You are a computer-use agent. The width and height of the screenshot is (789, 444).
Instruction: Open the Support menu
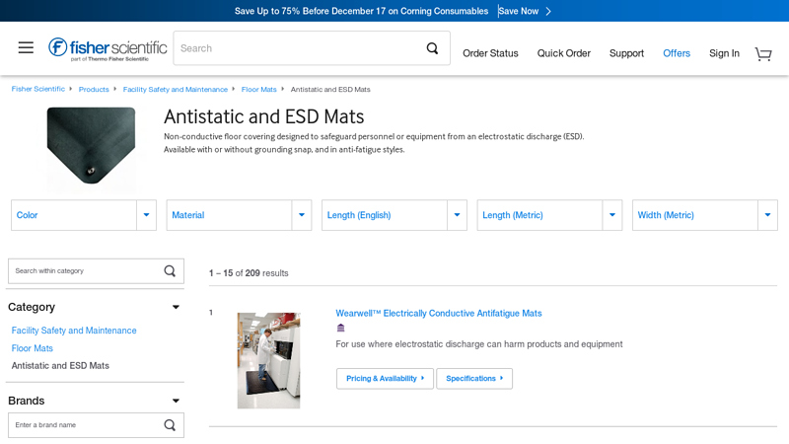pos(626,53)
